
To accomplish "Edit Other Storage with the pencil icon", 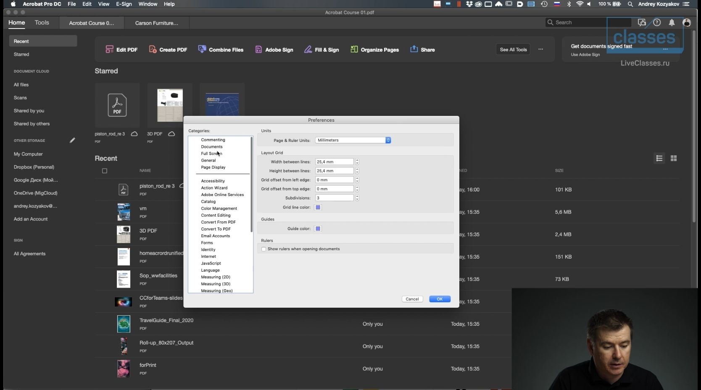I will pos(72,140).
